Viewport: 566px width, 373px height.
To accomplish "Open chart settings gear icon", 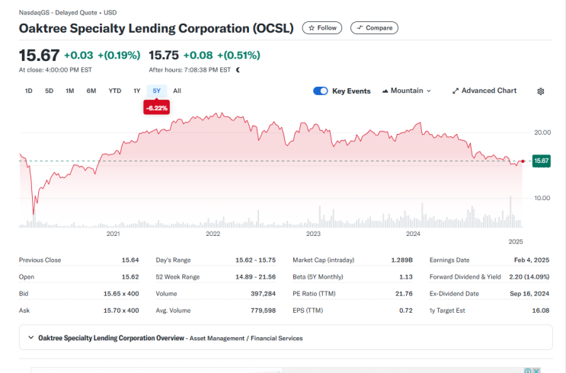I will [541, 91].
